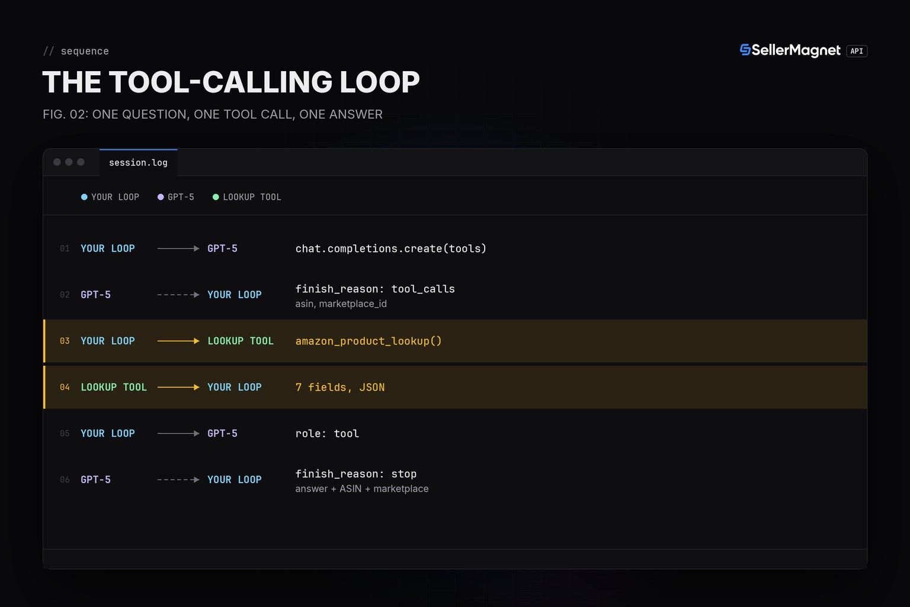Select "finish_reason: stop" text
Viewport: 910px width, 607px height.
[356, 474]
